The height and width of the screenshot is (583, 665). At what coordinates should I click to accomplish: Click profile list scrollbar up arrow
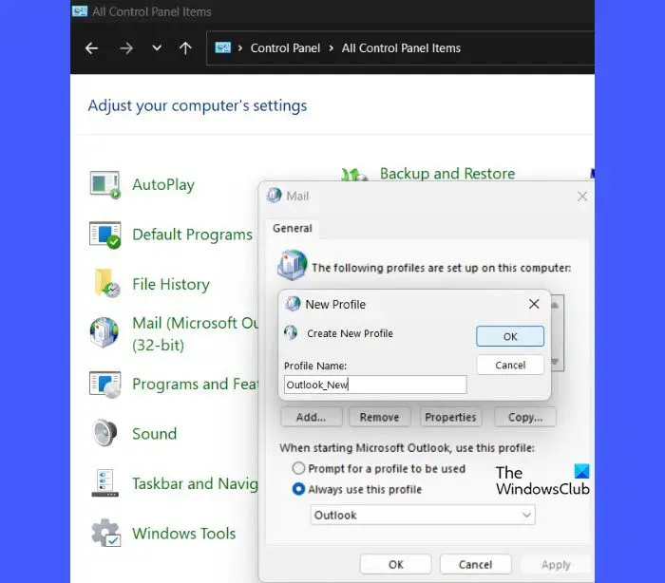[x=555, y=305]
